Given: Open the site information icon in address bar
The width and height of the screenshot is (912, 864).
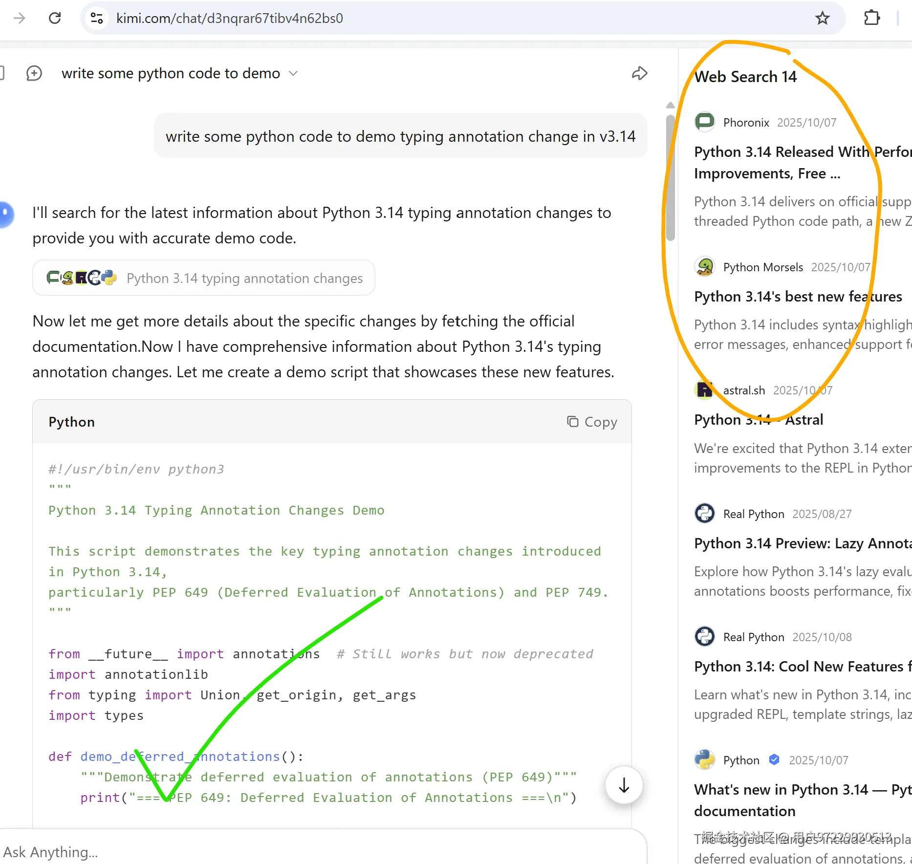Looking at the screenshot, I should coord(97,19).
